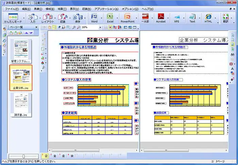Expand the HTML output dropdown arrow

(x=216, y=18)
